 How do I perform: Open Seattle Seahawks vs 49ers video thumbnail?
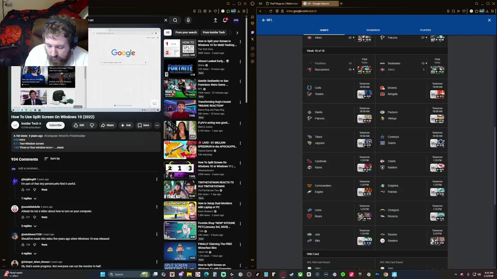click(180, 88)
